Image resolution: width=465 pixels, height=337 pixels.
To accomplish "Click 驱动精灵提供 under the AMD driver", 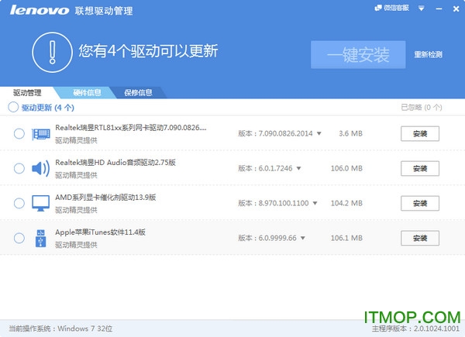I will [76, 210].
